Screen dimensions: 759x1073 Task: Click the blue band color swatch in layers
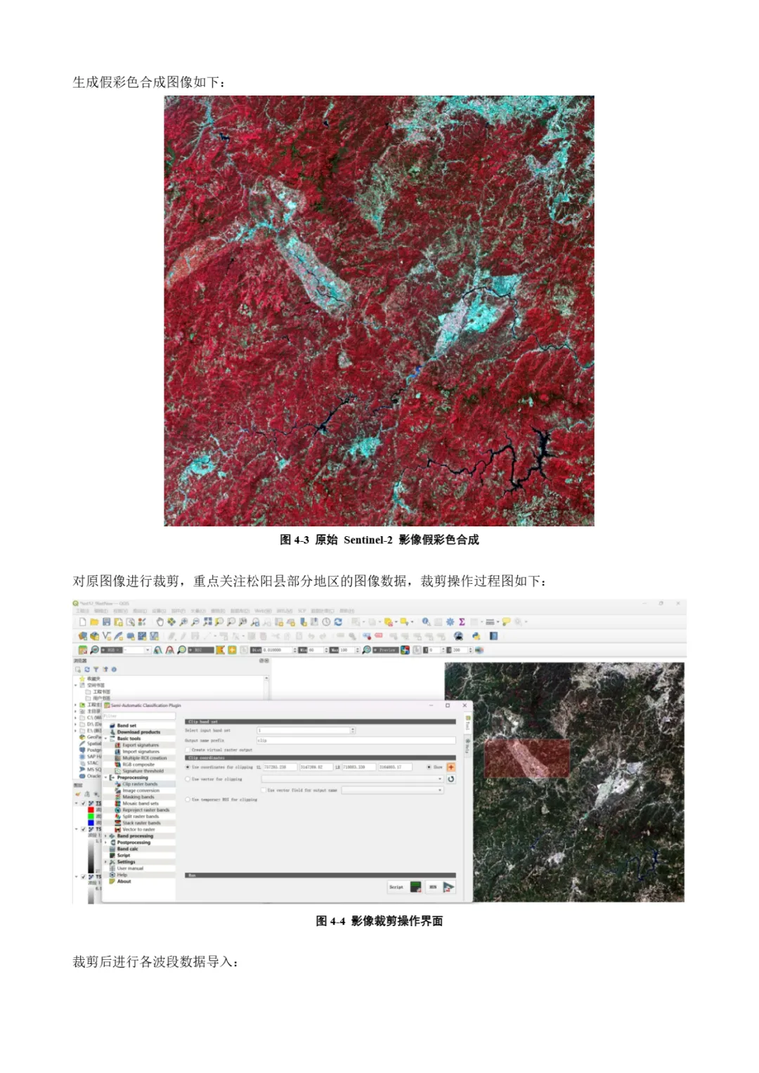(91, 822)
